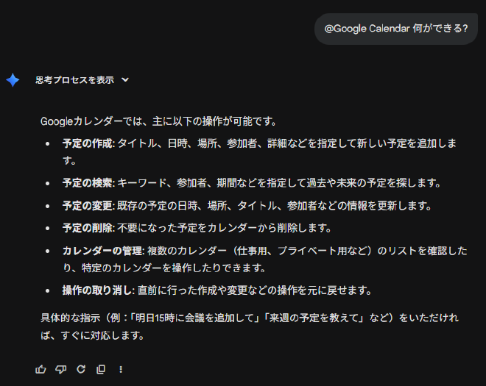Open the three-dot more options menu
The width and height of the screenshot is (486, 386).
[x=121, y=369]
